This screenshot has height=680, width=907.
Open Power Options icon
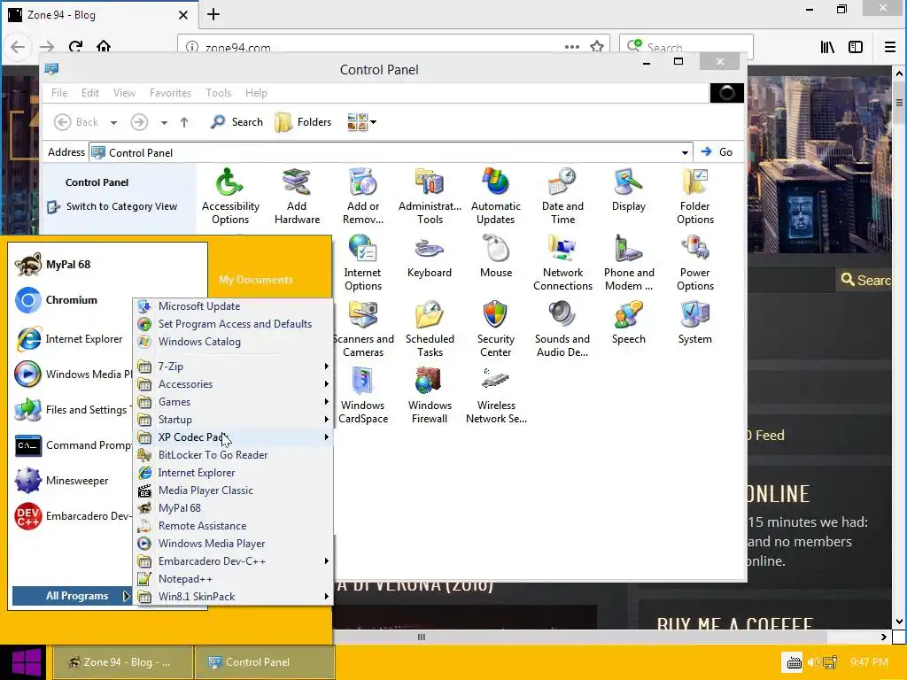coord(695,263)
